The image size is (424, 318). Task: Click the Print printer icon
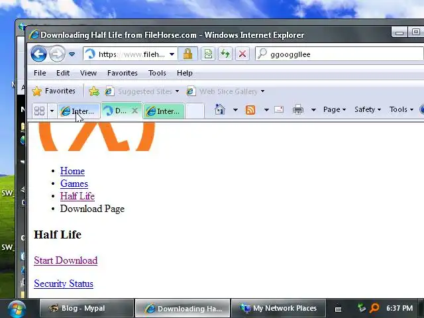[298, 110]
